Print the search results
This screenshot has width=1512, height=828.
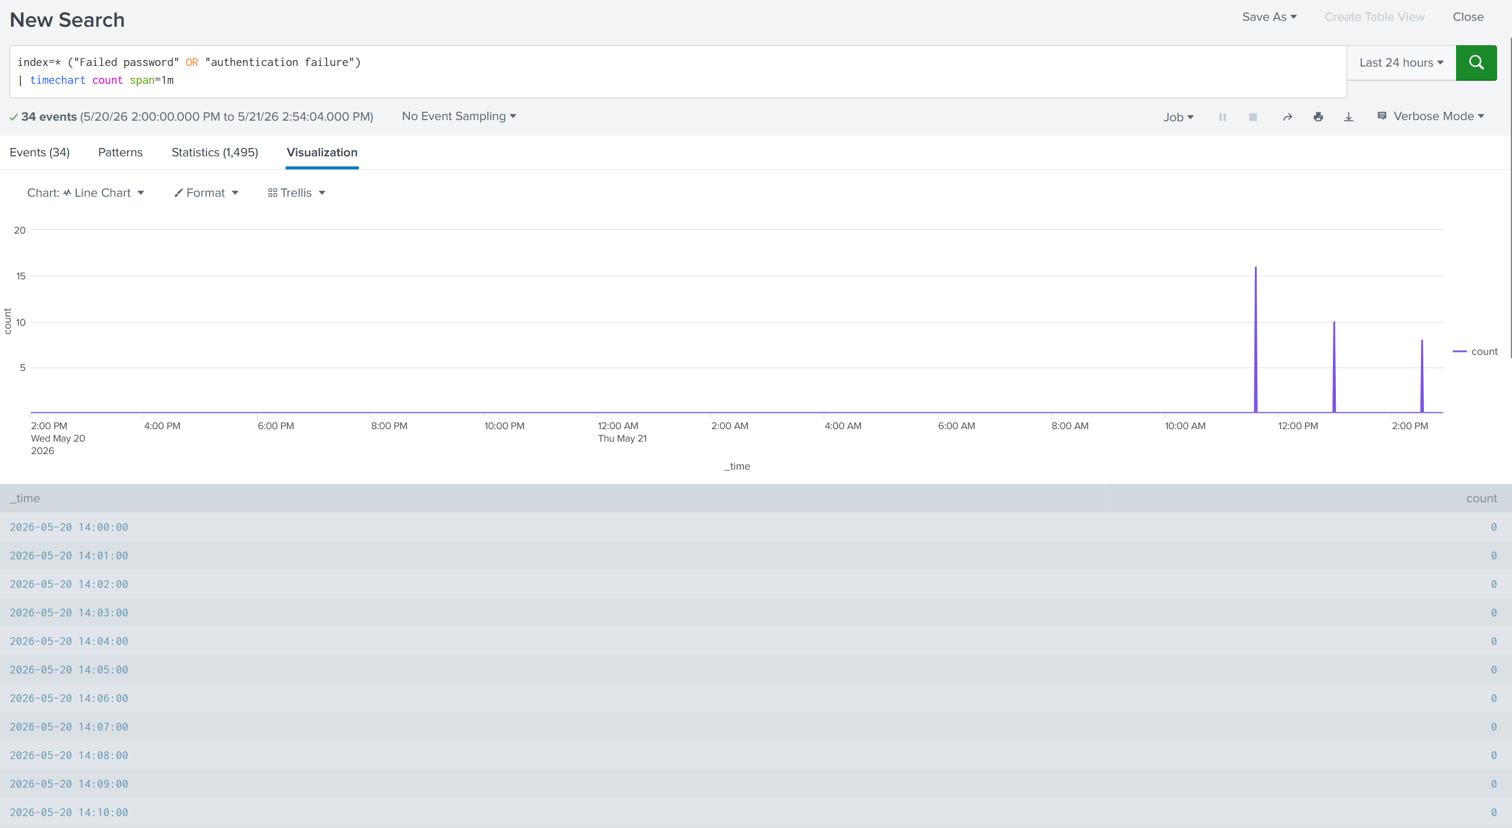tap(1318, 117)
